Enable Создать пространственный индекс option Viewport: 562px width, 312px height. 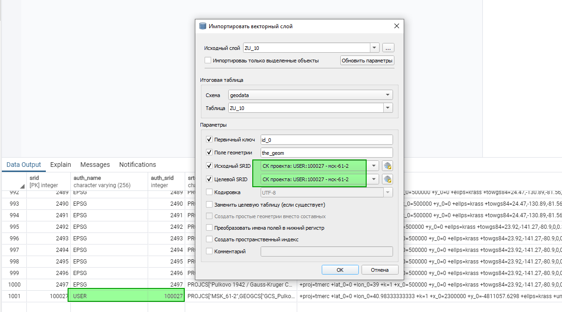click(x=209, y=239)
